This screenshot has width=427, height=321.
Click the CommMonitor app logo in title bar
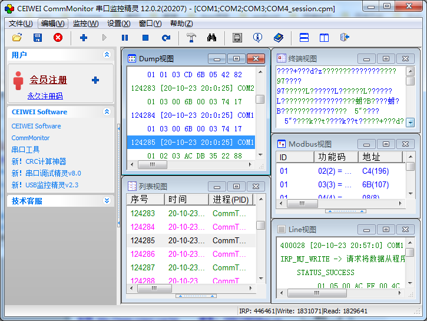tap(9, 9)
